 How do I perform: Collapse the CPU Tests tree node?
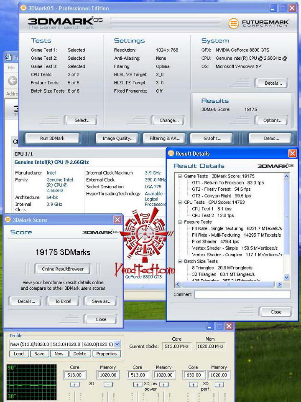pyautogui.click(x=180, y=202)
